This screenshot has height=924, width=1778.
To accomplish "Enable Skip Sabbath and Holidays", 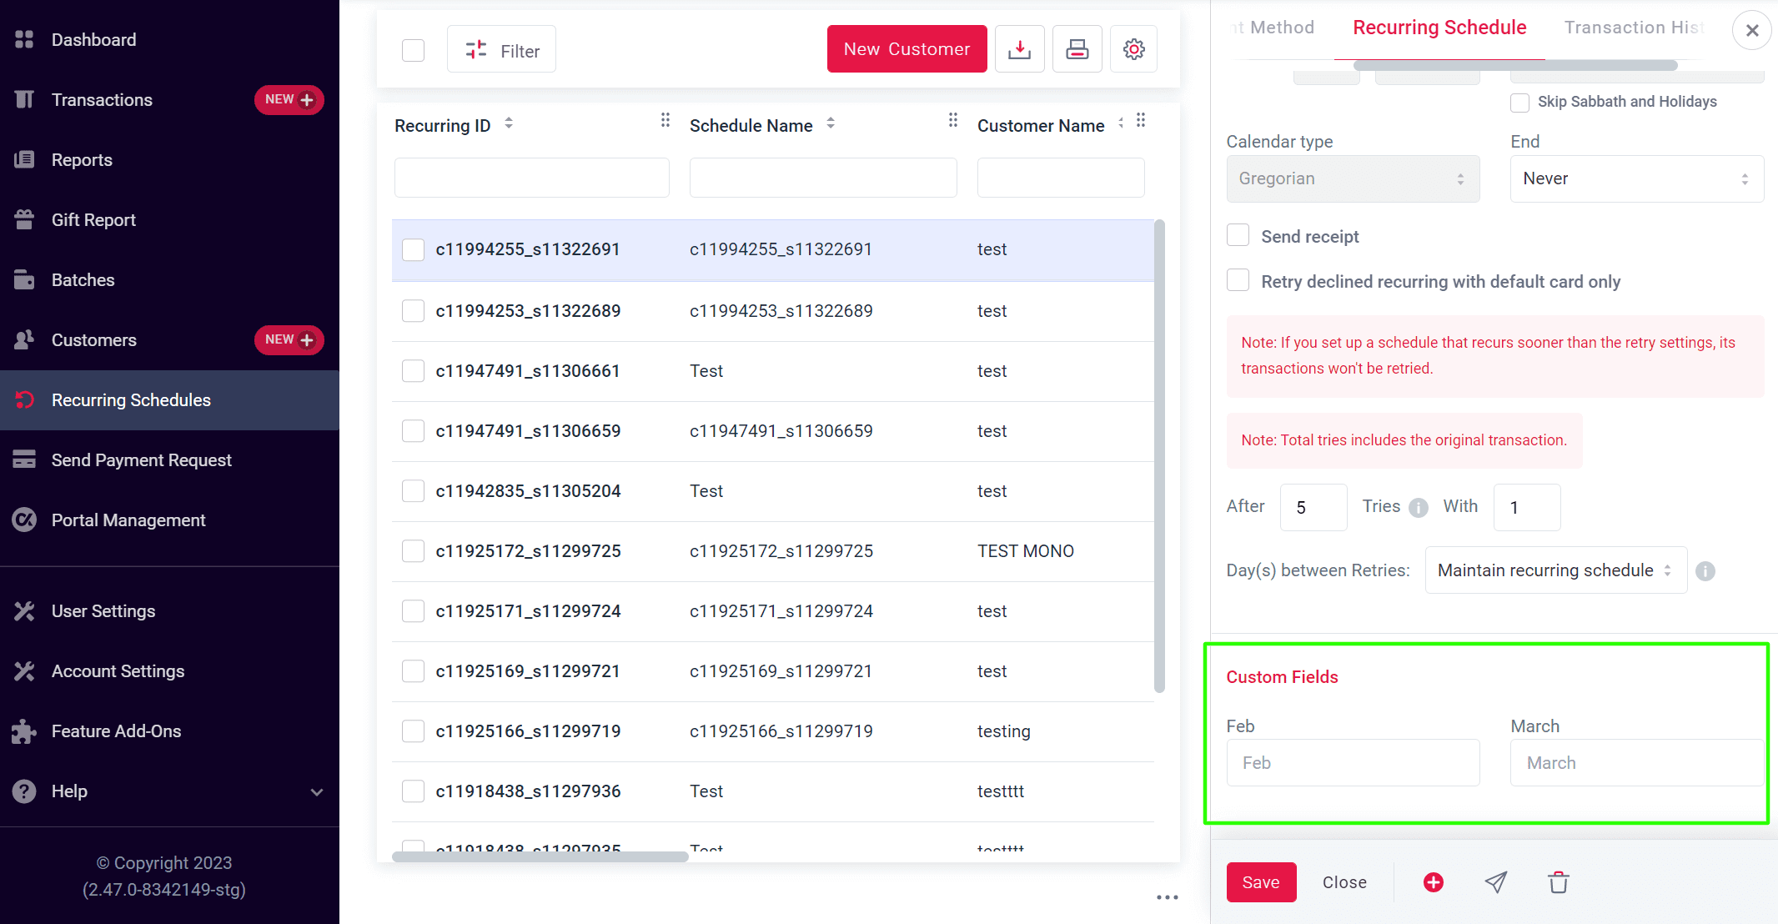I will [x=1519, y=102].
